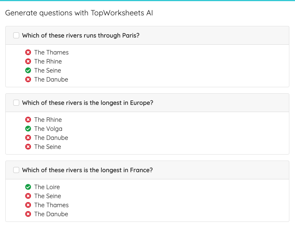295x226 pixels.
Task: Click The Danube answer in Europe question
Action: [x=51, y=138]
